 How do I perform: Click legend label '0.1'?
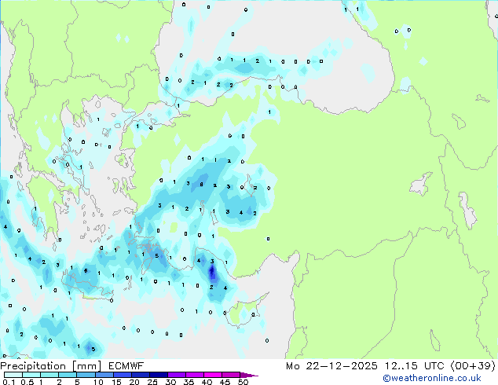pyautogui.click(x=9, y=382)
